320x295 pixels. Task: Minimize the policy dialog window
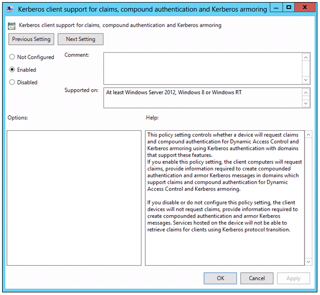276,8
